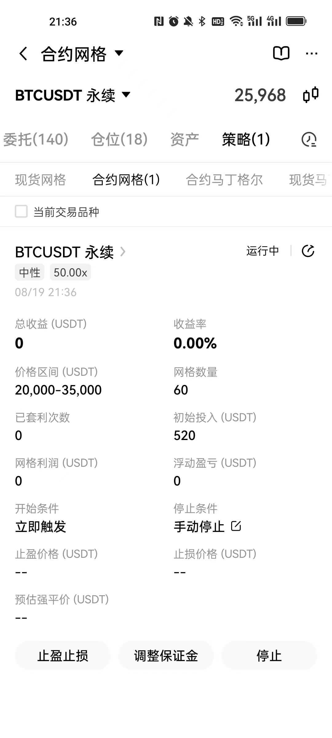Open the tutorial book icon

(281, 54)
